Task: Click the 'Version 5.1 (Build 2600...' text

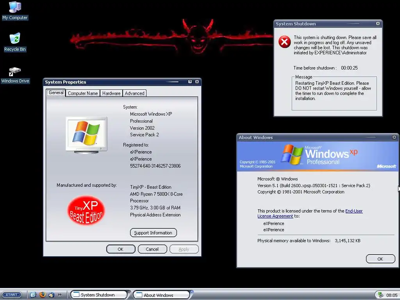Action: (x=314, y=186)
